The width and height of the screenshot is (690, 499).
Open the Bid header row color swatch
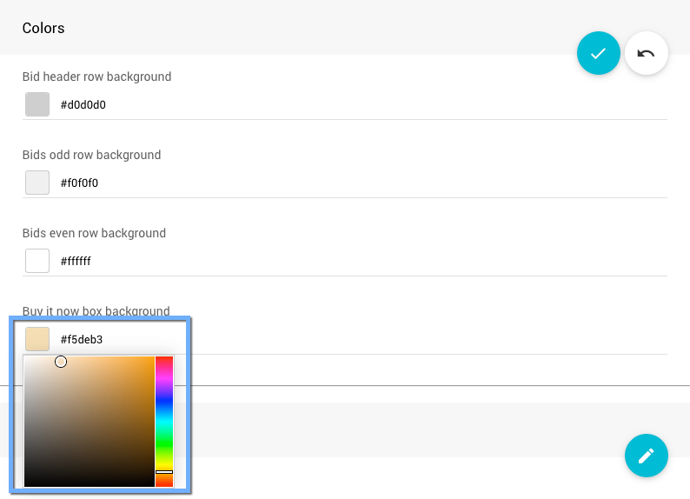[x=37, y=104]
